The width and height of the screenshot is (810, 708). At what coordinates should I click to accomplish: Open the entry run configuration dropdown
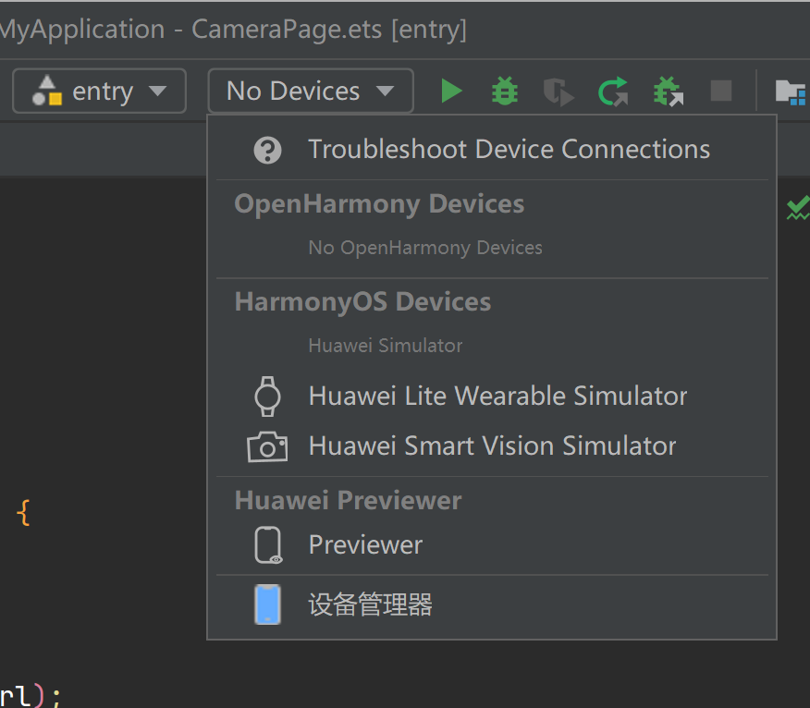pos(99,91)
